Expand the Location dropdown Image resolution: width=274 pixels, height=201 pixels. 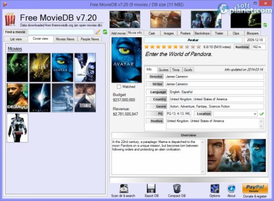click(x=255, y=114)
